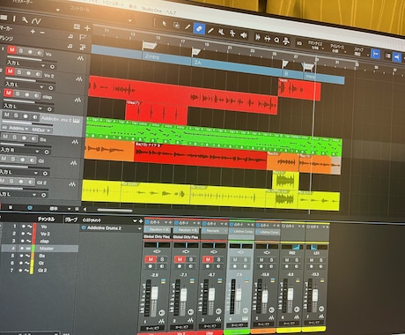The height and width of the screenshot is (335, 405).
Task: Solo the Vo track in arrangement
Action: pyautogui.click(x=21, y=51)
